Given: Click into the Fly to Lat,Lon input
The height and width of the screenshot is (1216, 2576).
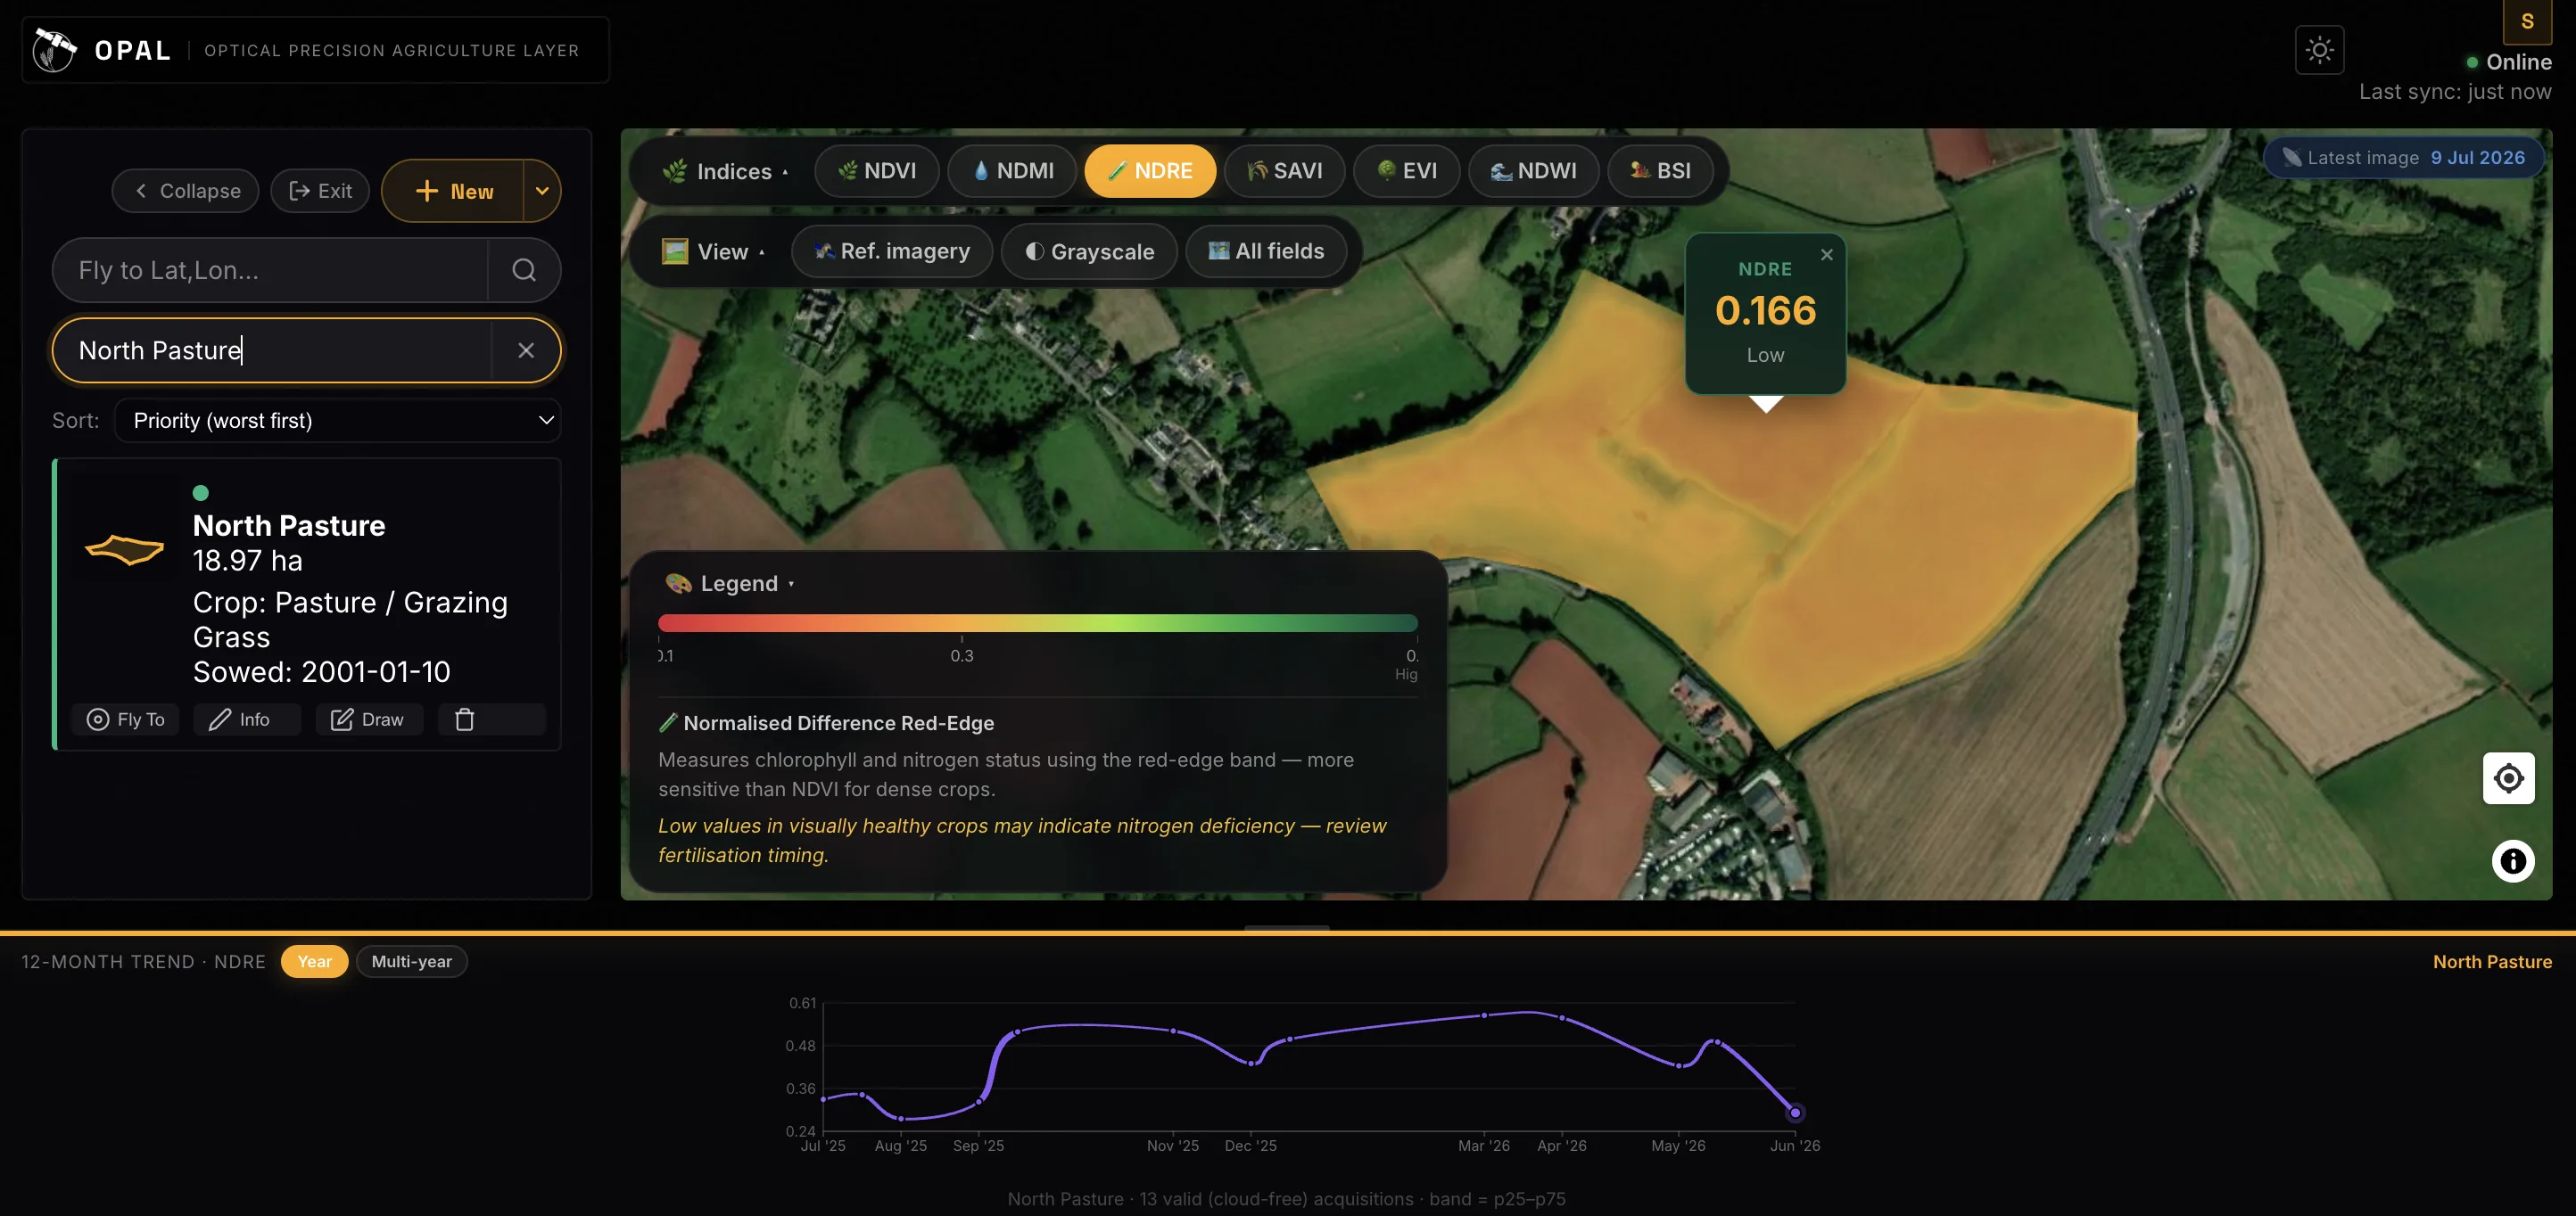Looking at the screenshot, I should (270, 270).
